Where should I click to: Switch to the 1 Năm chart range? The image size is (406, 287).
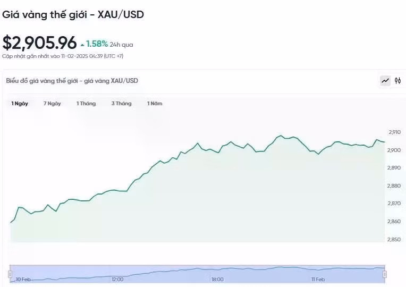pyautogui.click(x=155, y=104)
